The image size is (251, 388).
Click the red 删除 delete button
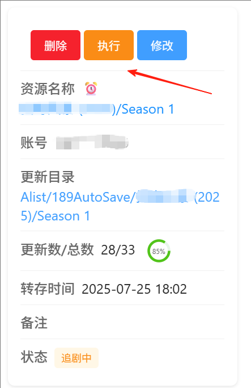point(56,45)
